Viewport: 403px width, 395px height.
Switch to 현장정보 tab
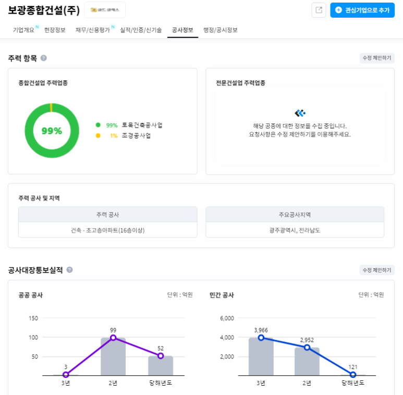55,30
